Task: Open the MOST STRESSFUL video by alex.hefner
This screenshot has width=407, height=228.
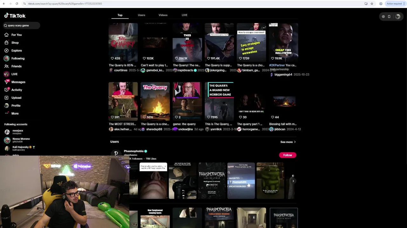Action: pos(123,101)
